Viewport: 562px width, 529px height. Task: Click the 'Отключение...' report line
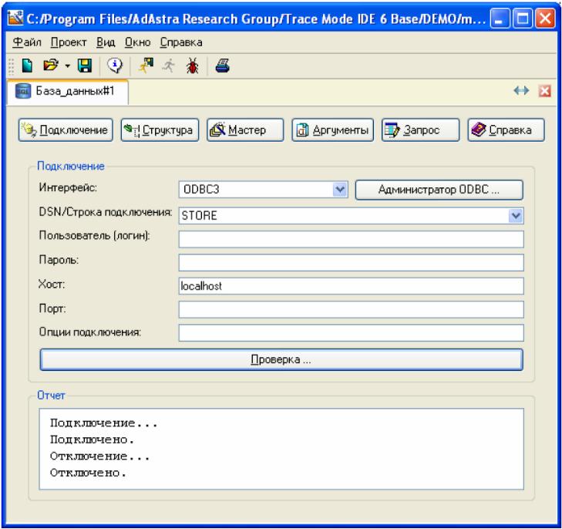(99, 457)
